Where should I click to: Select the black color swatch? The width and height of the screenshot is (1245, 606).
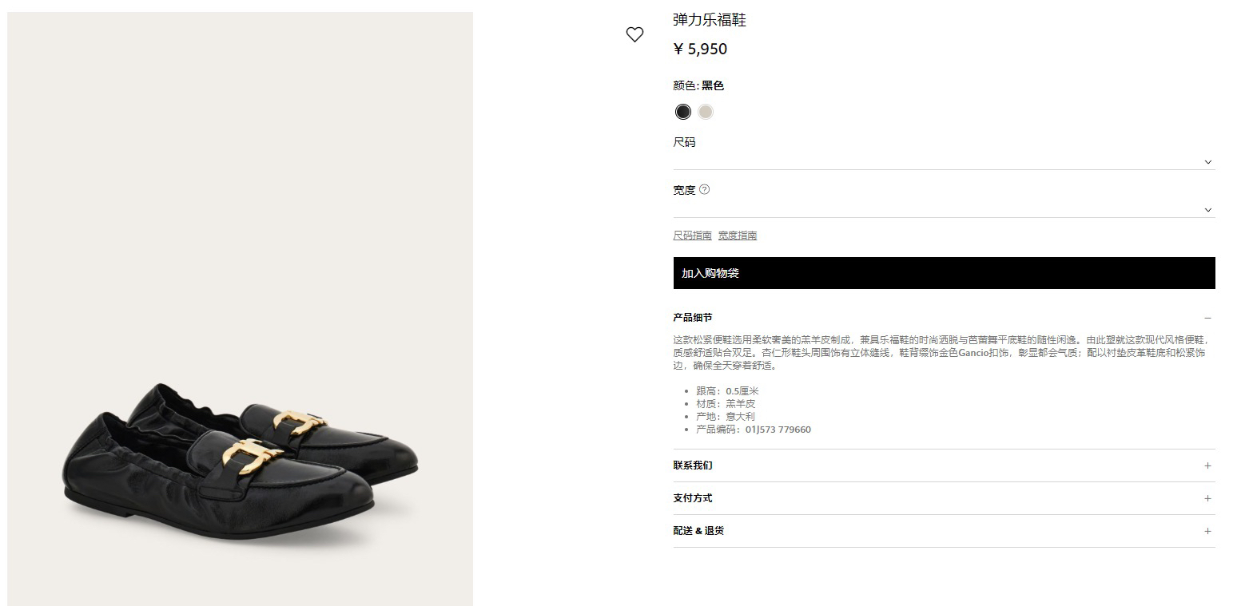682,112
